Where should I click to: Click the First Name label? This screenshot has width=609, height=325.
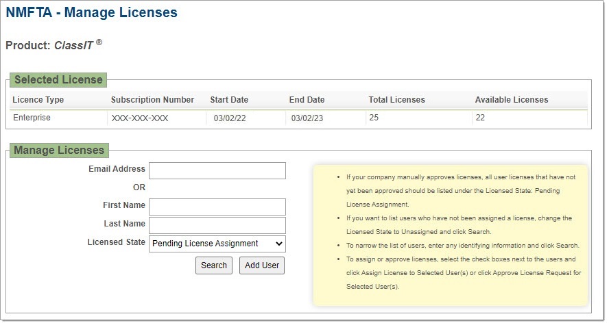[124, 205]
